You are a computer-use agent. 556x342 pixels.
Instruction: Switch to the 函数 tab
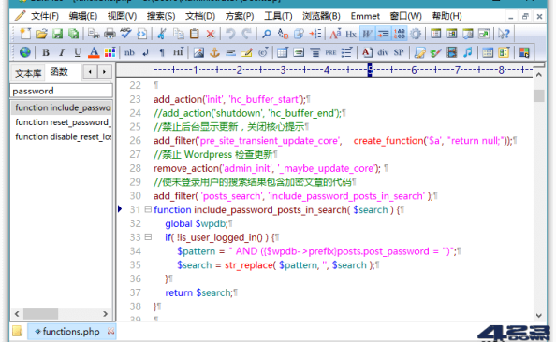tap(59, 72)
